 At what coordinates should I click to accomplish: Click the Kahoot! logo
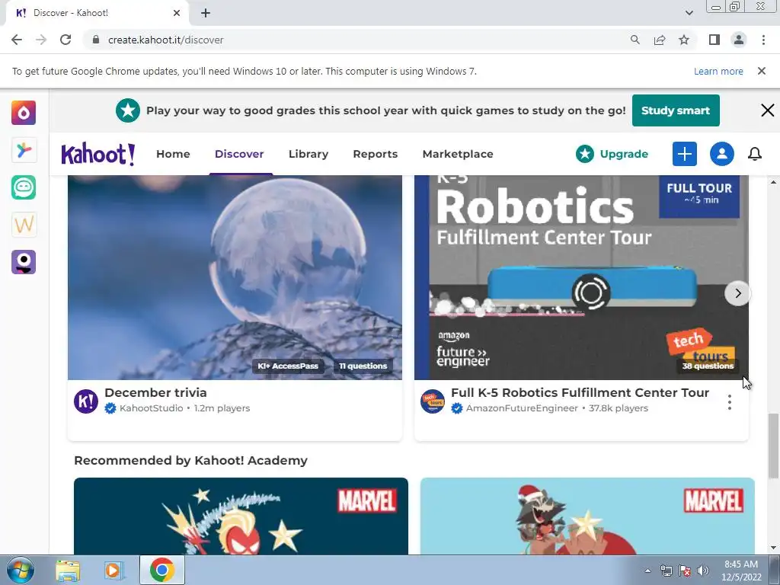coord(98,154)
